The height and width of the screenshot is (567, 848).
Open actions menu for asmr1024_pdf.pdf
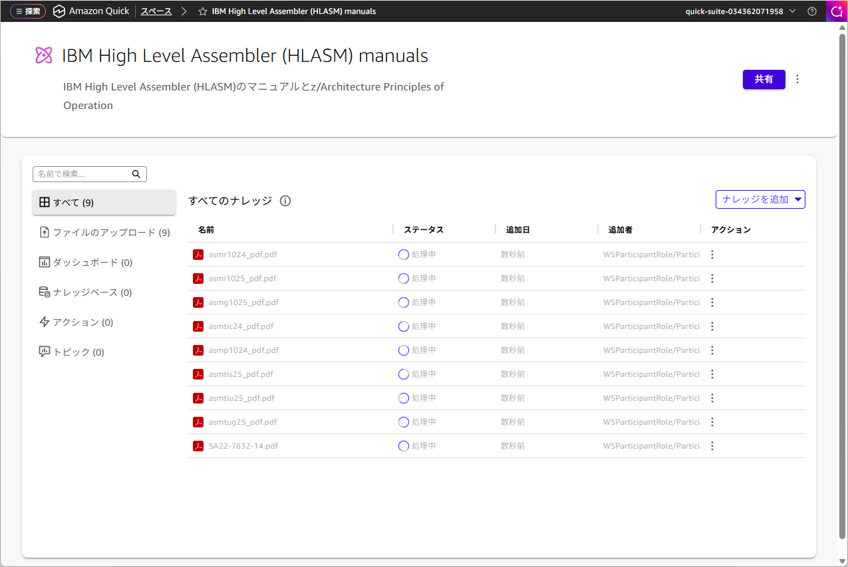[712, 255]
